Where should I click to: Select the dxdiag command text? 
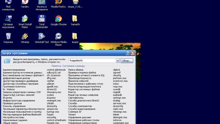pos(117,101)
